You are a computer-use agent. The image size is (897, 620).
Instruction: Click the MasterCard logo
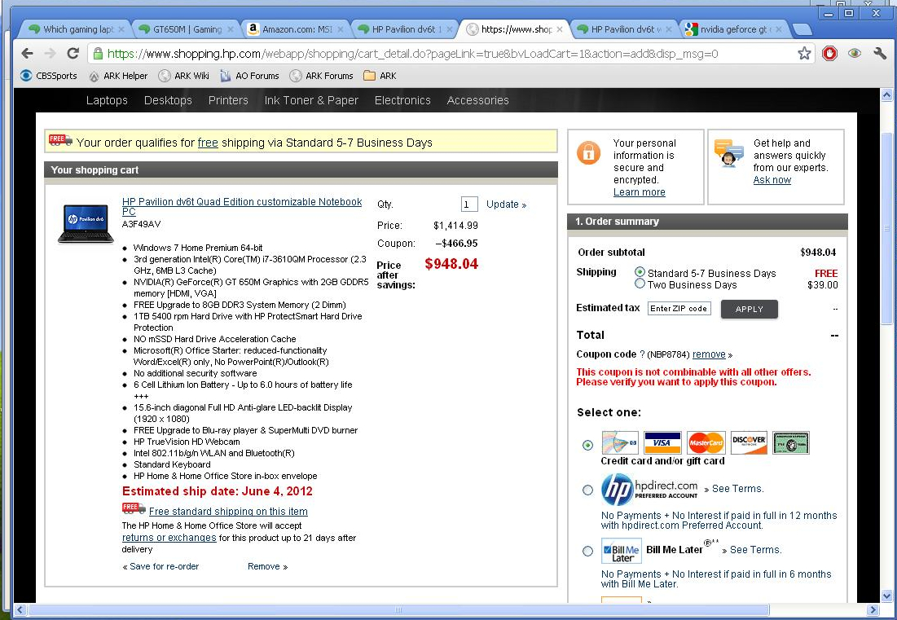(x=706, y=442)
